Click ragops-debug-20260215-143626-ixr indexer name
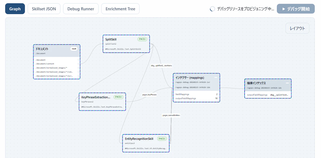The image size is (321, 158). tap(193, 82)
